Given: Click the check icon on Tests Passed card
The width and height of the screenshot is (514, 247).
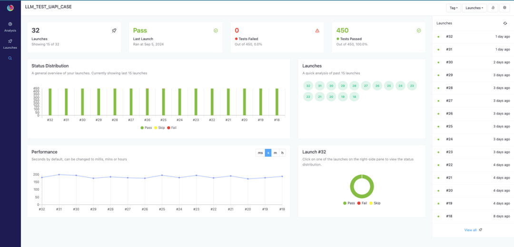Looking at the screenshot, I should point(419,30).
